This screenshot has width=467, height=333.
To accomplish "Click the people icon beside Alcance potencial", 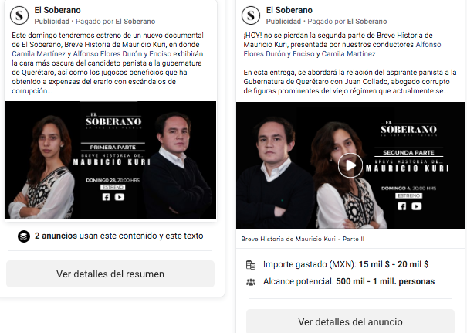I will 251,282.
